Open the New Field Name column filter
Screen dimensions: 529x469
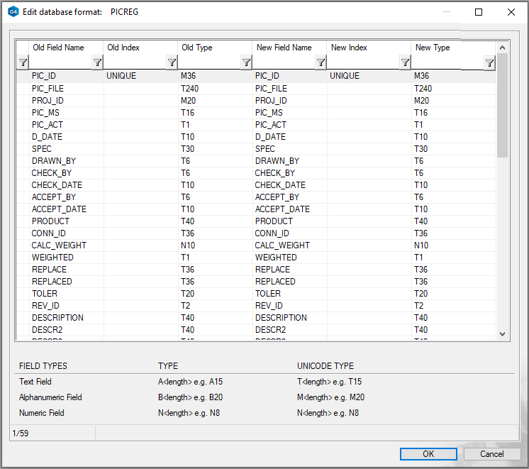[x=321, y=63]
